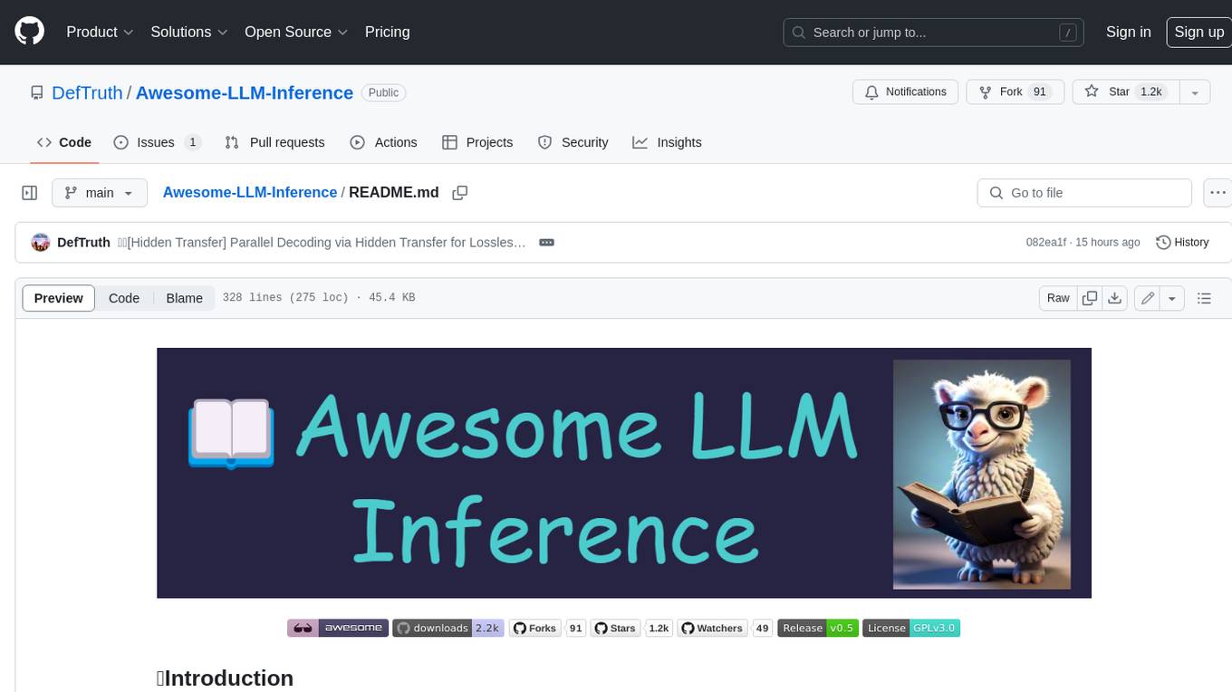
Task: Open the DefTruth owner profile link
Action: tap(87, 92)
